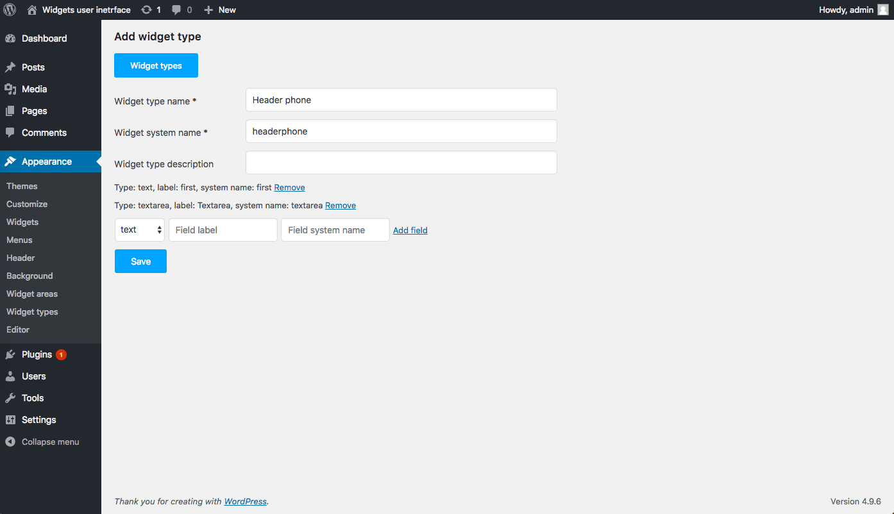The height and width of the screenshot is (514, 894).
Task: Click the Collapse menu arrow icon
Action: (x=10, y=442)
